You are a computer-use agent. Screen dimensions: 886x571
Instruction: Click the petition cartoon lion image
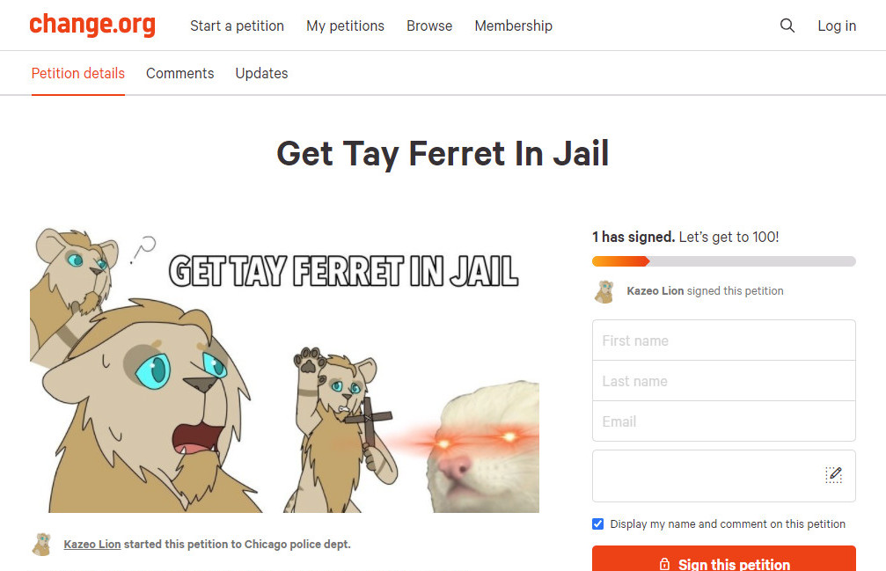[x=284, y=370]
